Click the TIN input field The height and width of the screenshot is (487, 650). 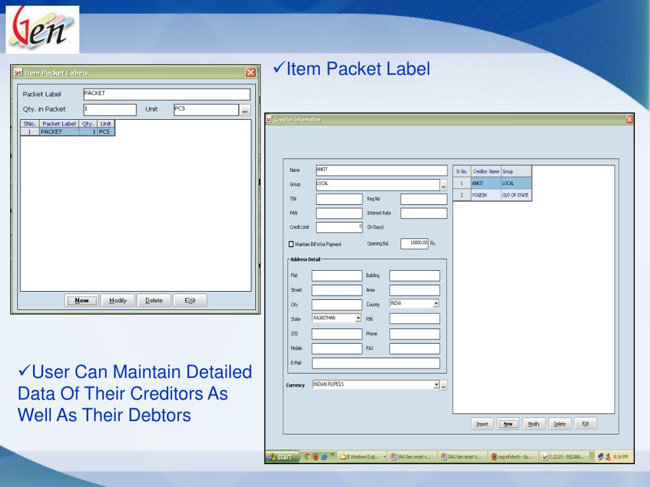[x=339, y=199]
